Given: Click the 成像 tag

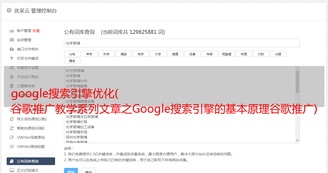Looking at the screenshot, I should click(192, 54).
